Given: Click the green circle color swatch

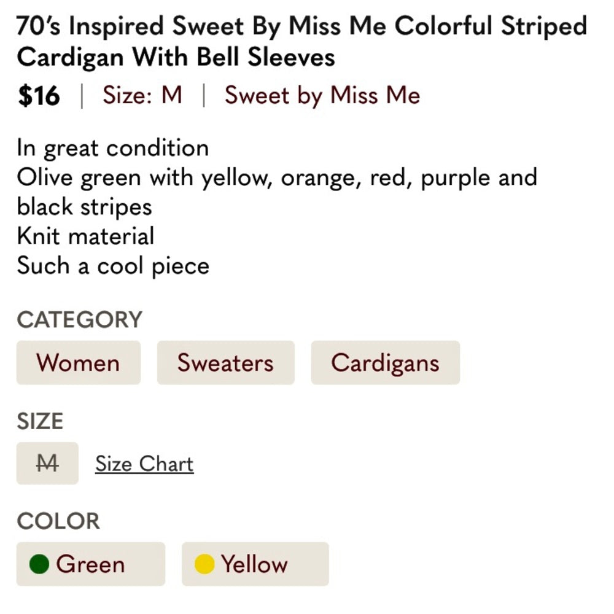Looking at the screenshot, I should [39, 564].
